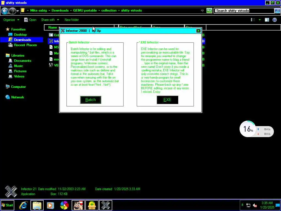Focus the Search shitty virtools field
Screen dimensions: 281x211
coord(244,11)
